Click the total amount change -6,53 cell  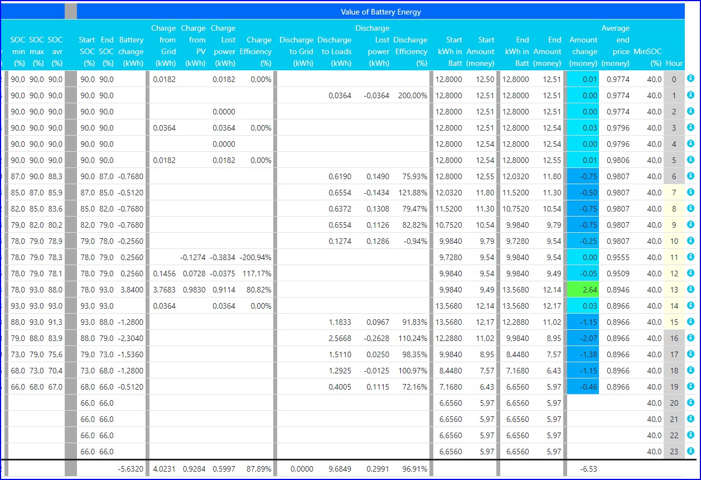pyautogui.click(x=583, y=469)
